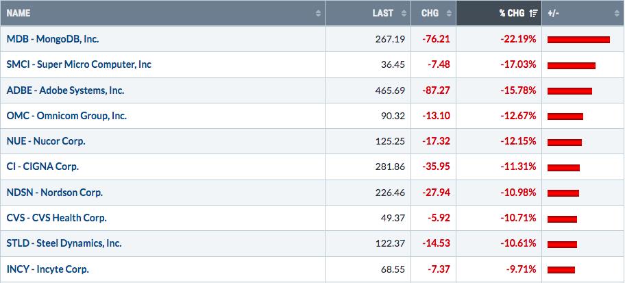Click the LAST column sort arrows
The width and height of the screenshot is (625, 283).
(x=404, y=13)
